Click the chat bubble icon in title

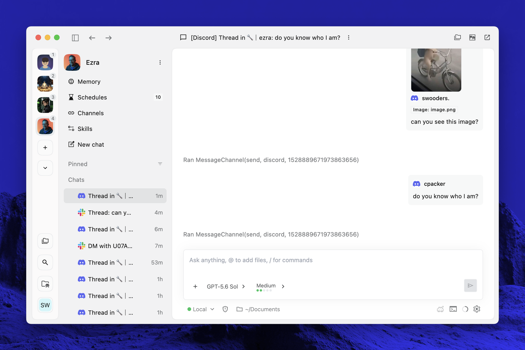click(183, 37)
